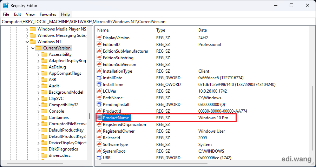
Task: Expand the Audit key
Action: point(39,86)
